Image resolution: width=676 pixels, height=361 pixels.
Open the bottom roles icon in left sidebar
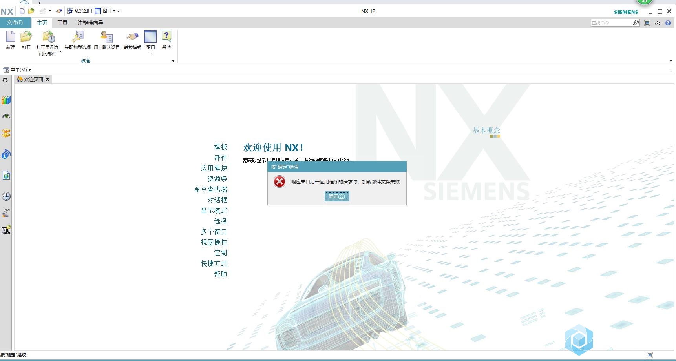point(6,230)
